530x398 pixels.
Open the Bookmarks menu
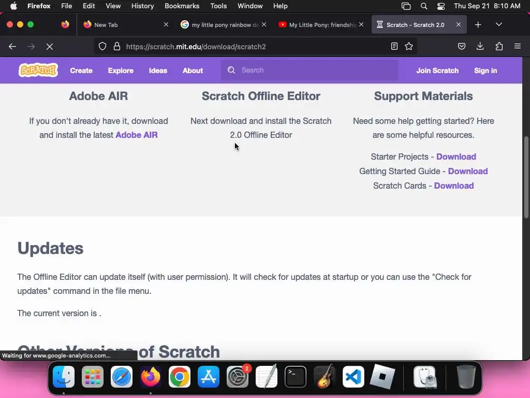tap(182, 6)
